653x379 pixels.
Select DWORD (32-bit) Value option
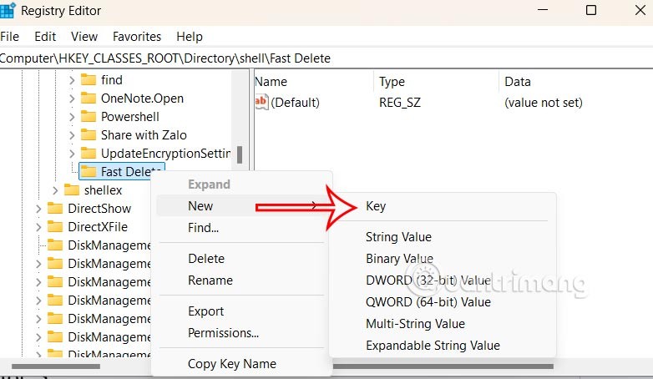(x=428, y=280)
